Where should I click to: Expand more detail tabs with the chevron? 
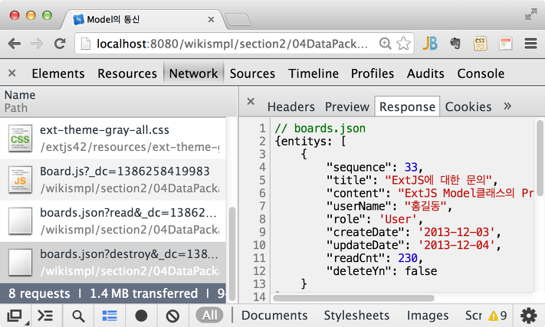[x=507, y=106]
